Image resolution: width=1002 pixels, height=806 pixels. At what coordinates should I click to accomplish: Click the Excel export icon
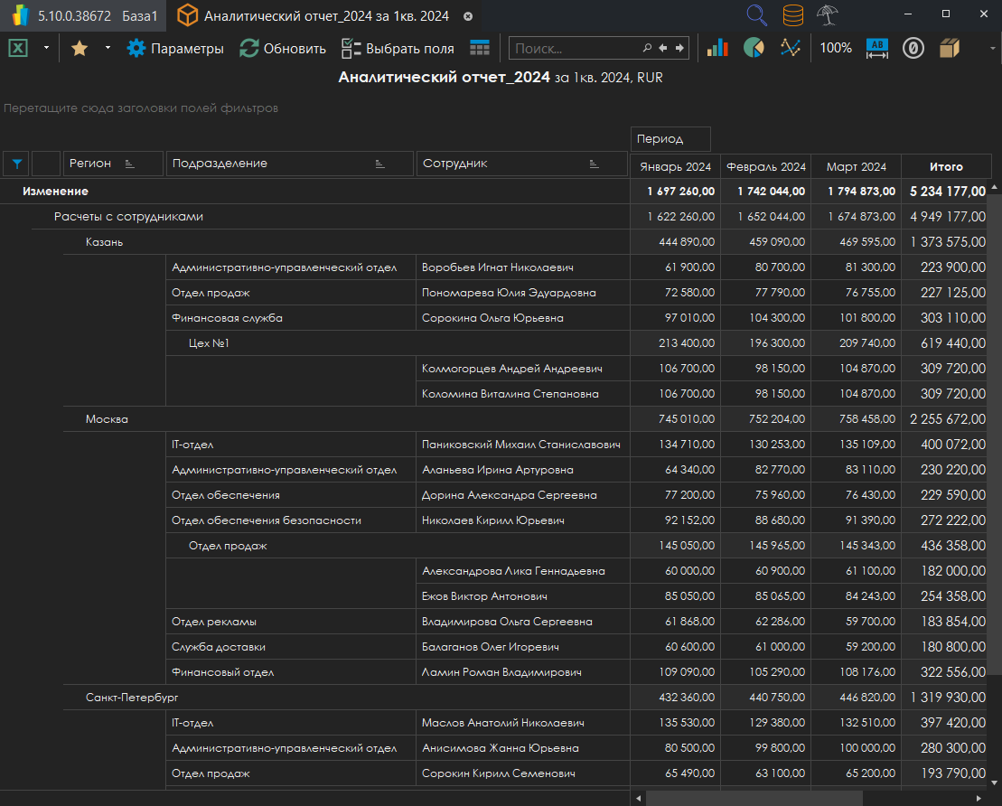[18, 49]
